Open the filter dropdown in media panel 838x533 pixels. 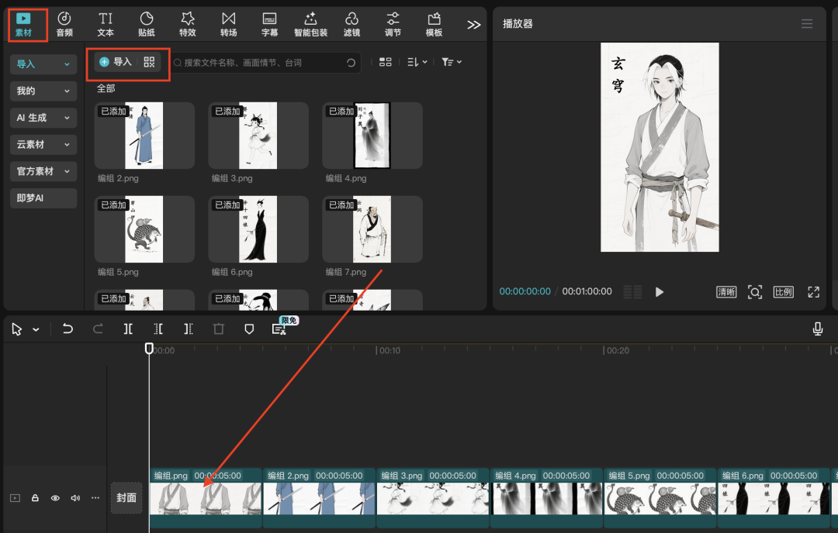[x=451, y=62]
